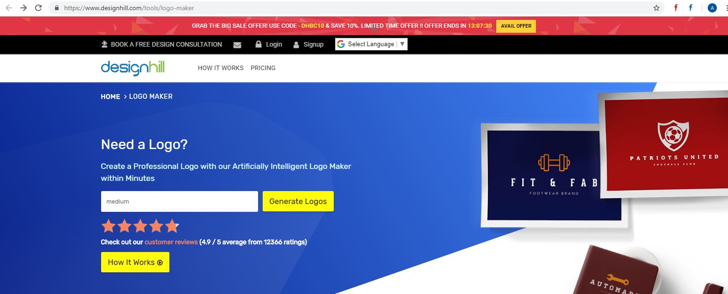Click the sale countdown timer 13:07:30
The height and width of the screenshot is (294, 728).
480,26
